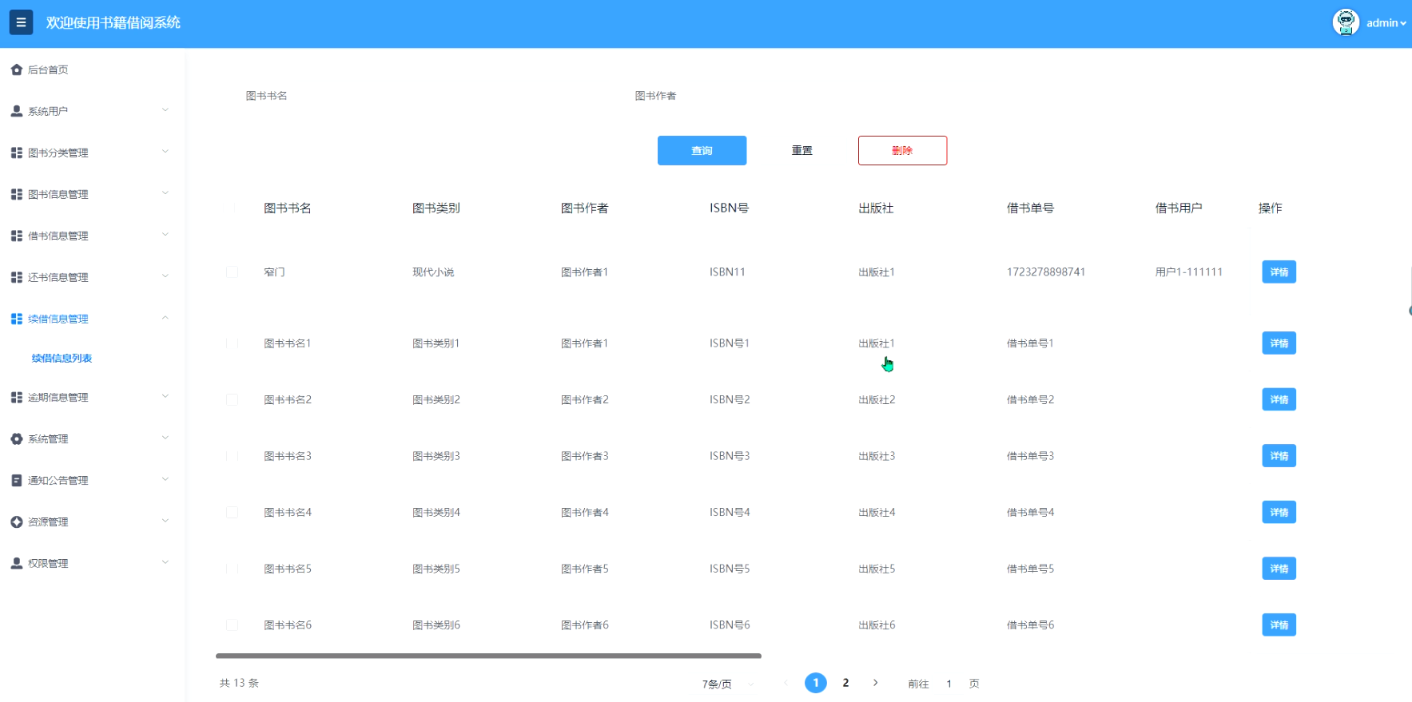
Task: Check the checkbox for row 图书书名6
Action: (232, 625)
